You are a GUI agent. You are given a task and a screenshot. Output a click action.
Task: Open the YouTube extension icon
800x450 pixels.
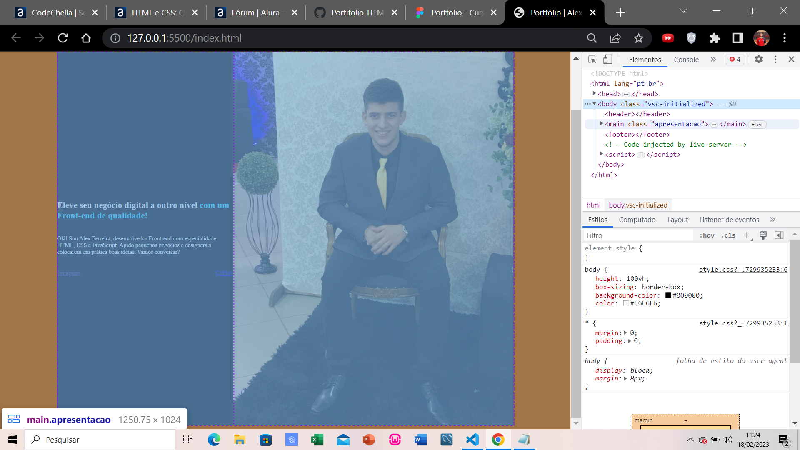tap(668, 38)
